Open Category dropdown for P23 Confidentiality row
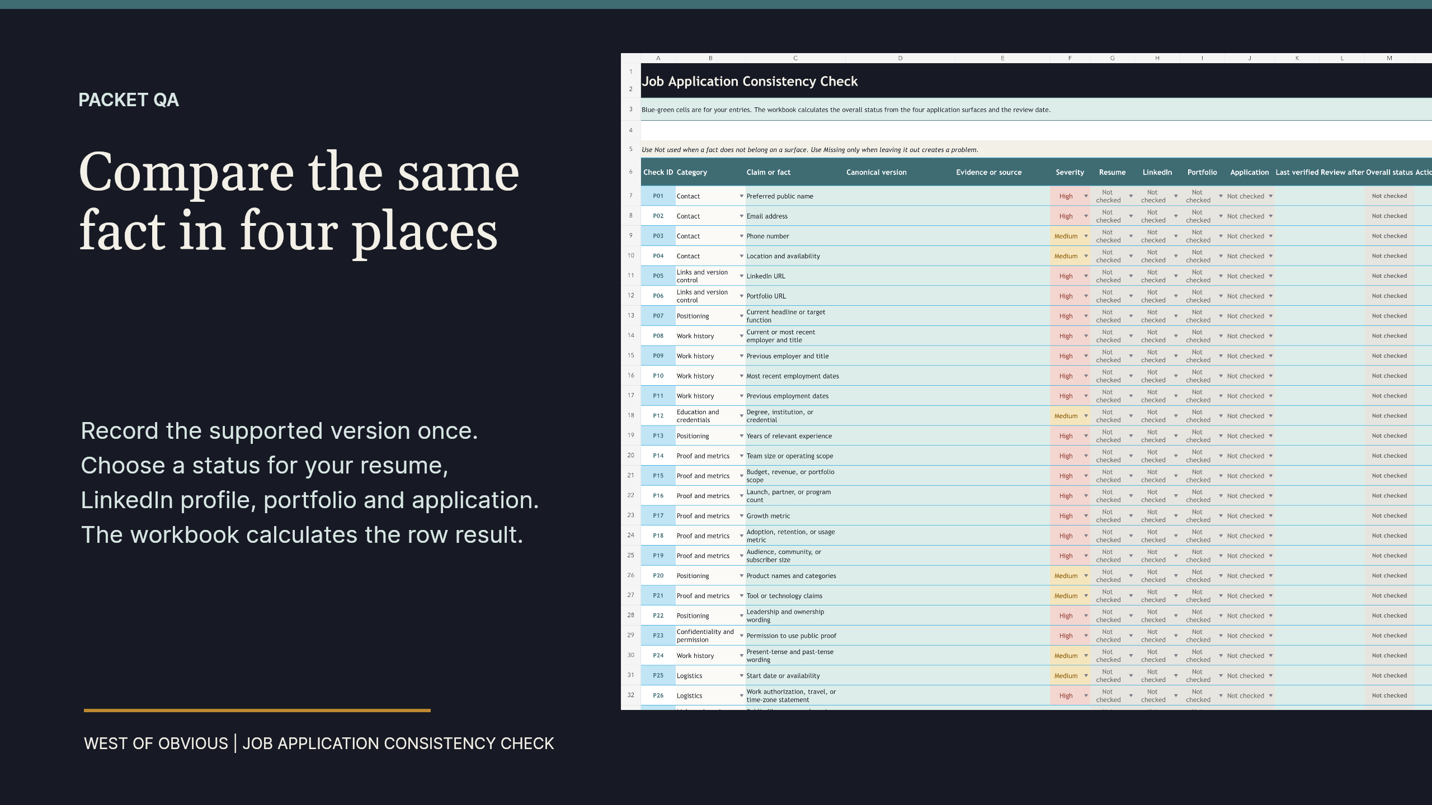The height and width of the screenshot is (805, 1432). coord(741,636)
